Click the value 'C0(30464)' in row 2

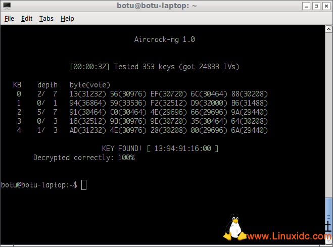click(128, 112)
